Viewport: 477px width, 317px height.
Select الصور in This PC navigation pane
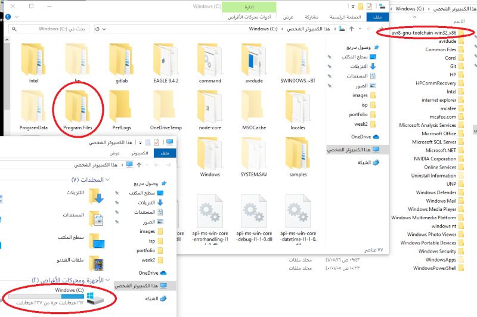point(153,222)
